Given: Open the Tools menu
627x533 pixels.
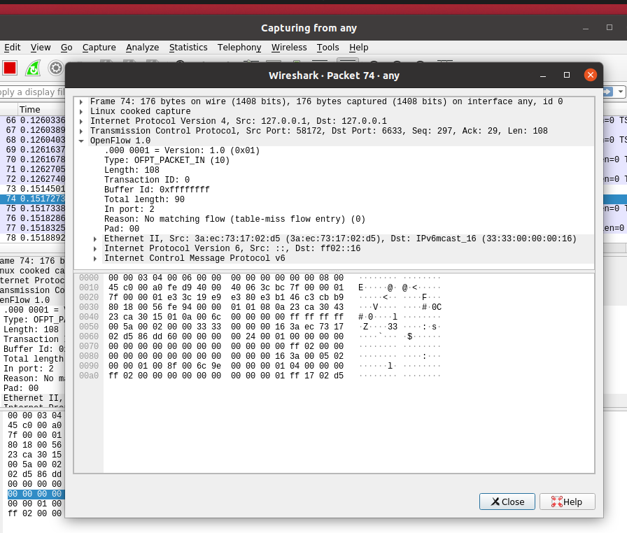Looking at the screenshot, I should (x=328, y=47).
